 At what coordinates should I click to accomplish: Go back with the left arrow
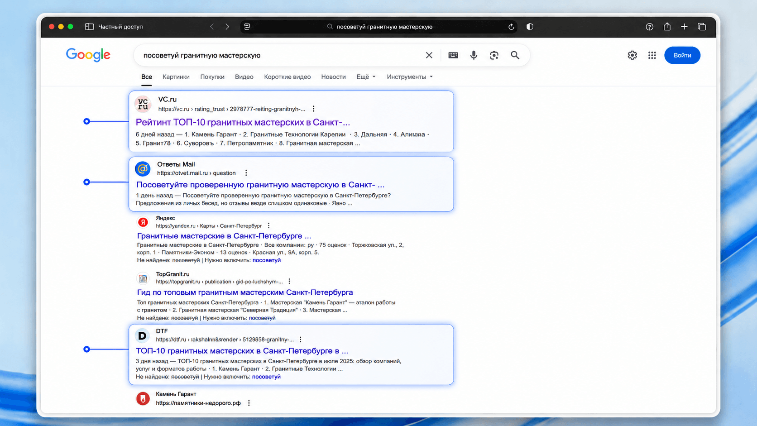(212, 27)
